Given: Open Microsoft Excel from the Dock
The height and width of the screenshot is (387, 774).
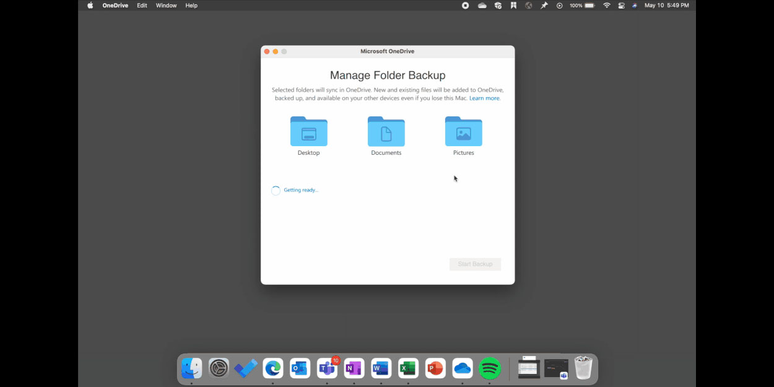Looking at the screenshot, I should point(408,368).
